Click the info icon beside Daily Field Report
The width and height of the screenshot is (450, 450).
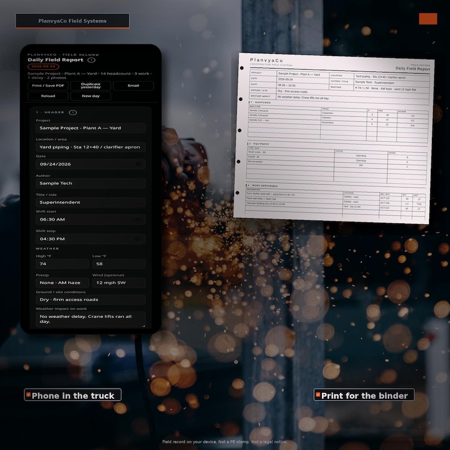[91, 60]
